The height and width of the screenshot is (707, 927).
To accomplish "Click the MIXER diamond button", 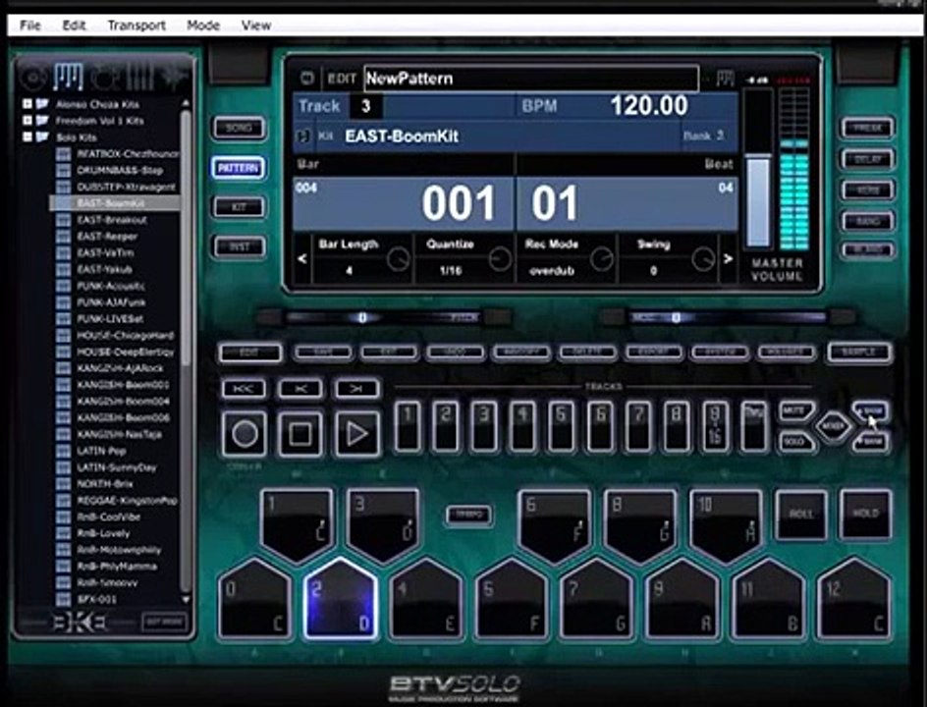I will [833, 426].
